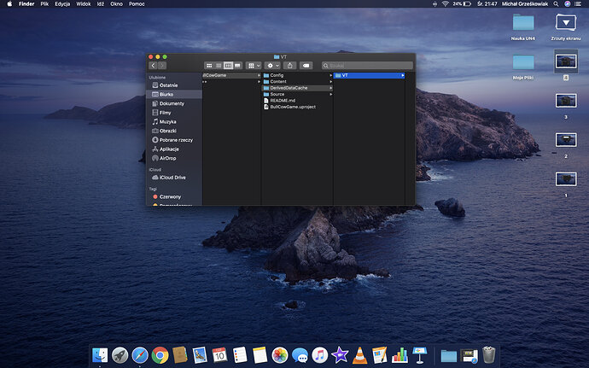Image resolution: width=589 pixels, height=368 pixels.
Task: Open Google Chrome from the Dock
Action: point(160,354)
